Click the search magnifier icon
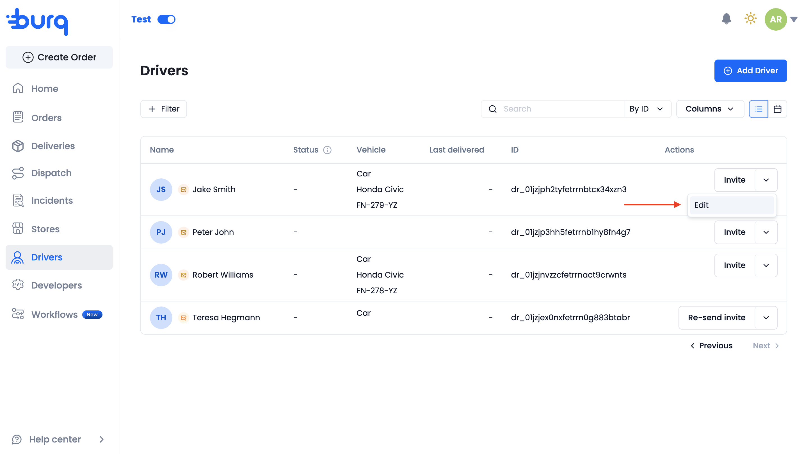Image resolution: width=804 pixels, height=454 pixels. 492,109
